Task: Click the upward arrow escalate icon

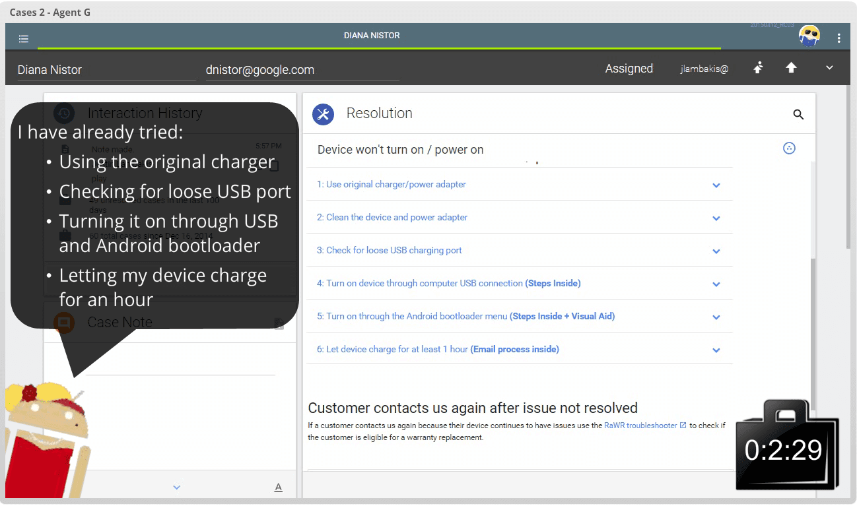Action: 791,68
